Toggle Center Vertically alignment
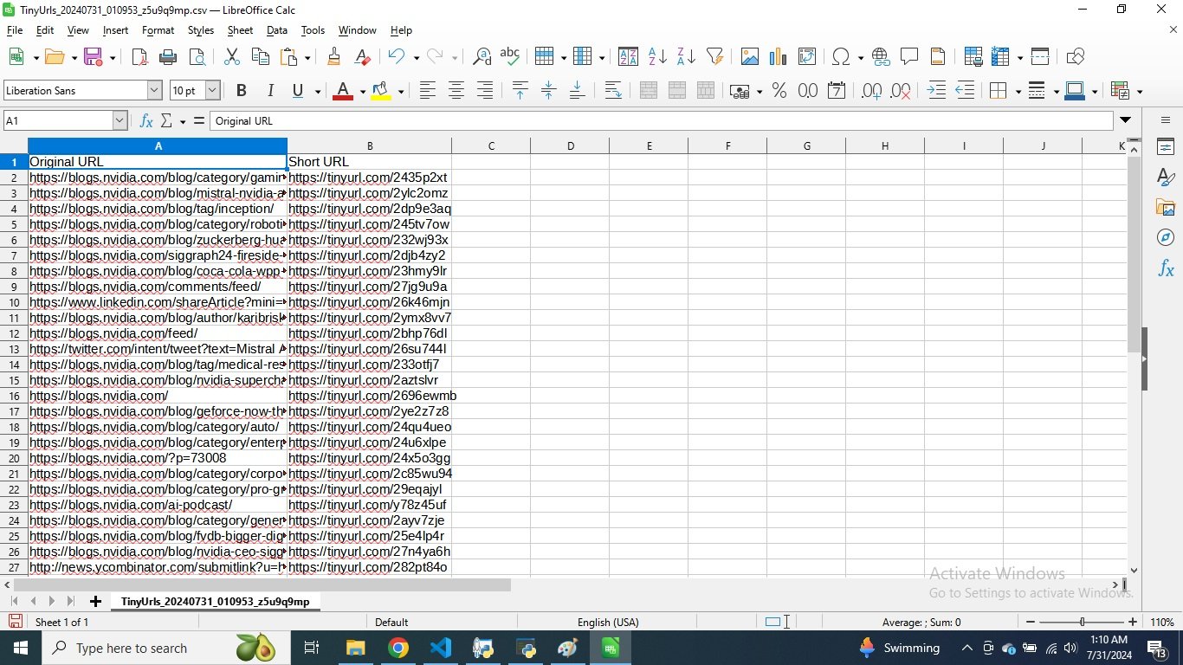1183x665 pixels. 548,90
